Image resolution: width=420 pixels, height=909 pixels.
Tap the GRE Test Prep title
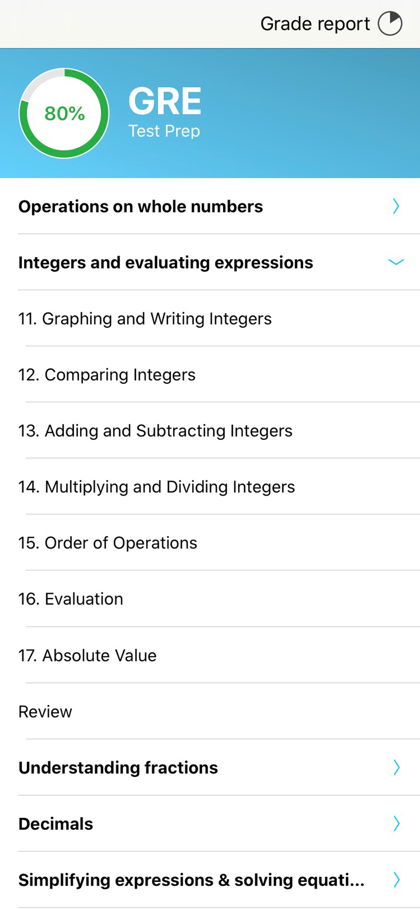pyautogui.click(x=164, y=112)
